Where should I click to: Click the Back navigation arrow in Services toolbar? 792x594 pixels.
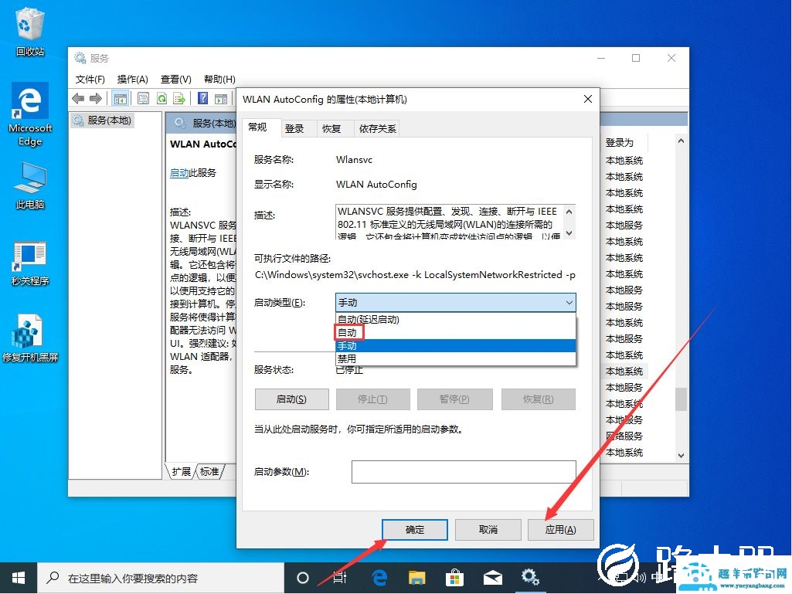click(77, 99)
